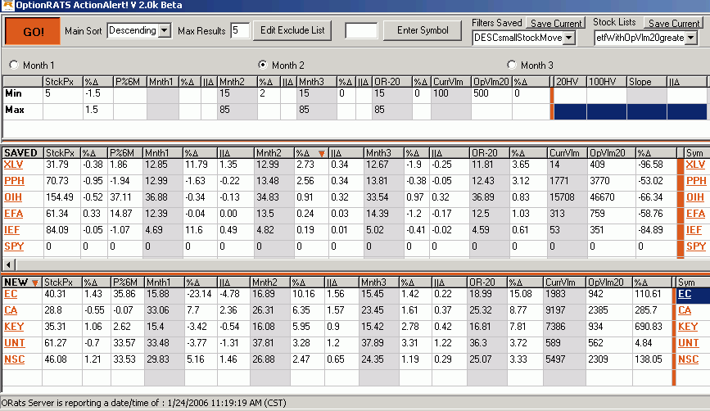Open the SPY link in SAVED table
Viewport: 710px width, 411px height.
[x=14, y=246]
